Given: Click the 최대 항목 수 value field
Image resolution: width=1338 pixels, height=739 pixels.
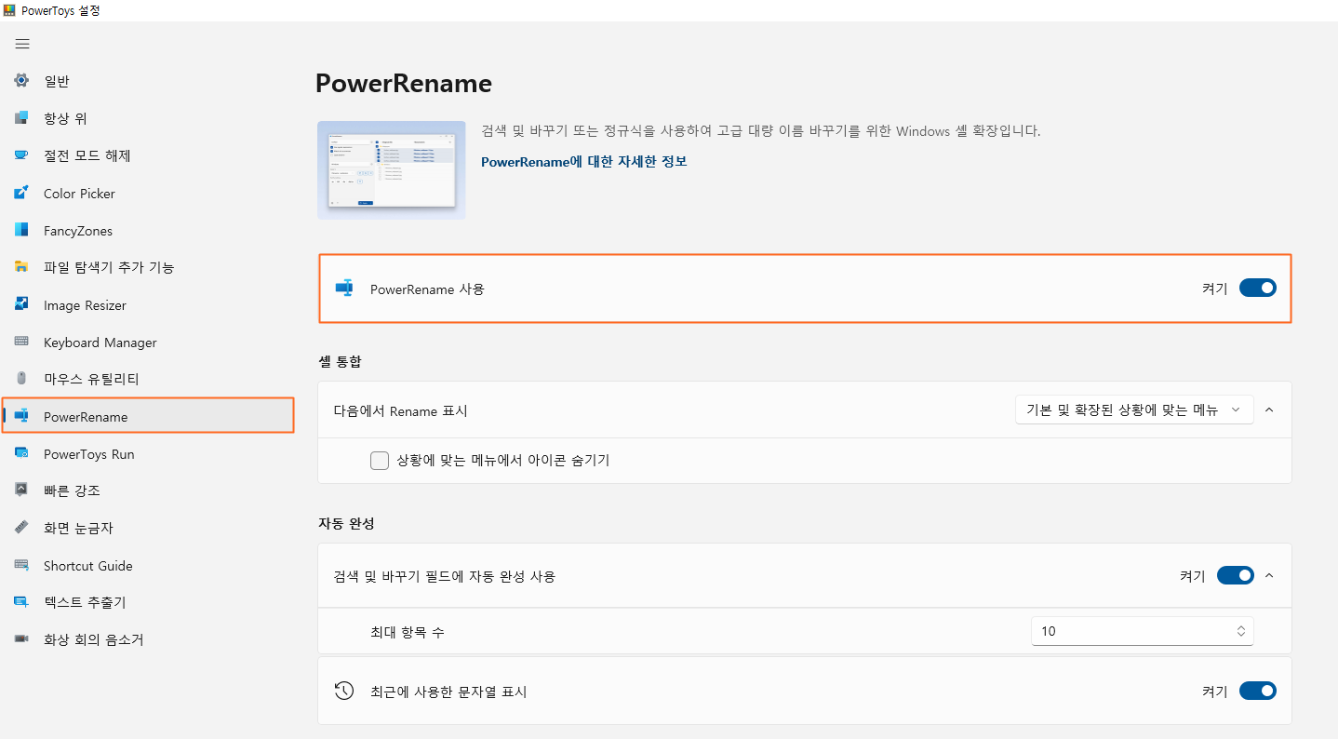Looking at the screenshot, I should click(1143, 631).
